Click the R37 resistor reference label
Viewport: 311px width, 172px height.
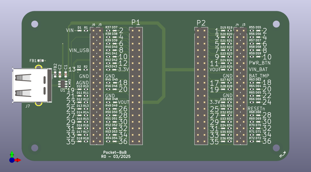108,27
